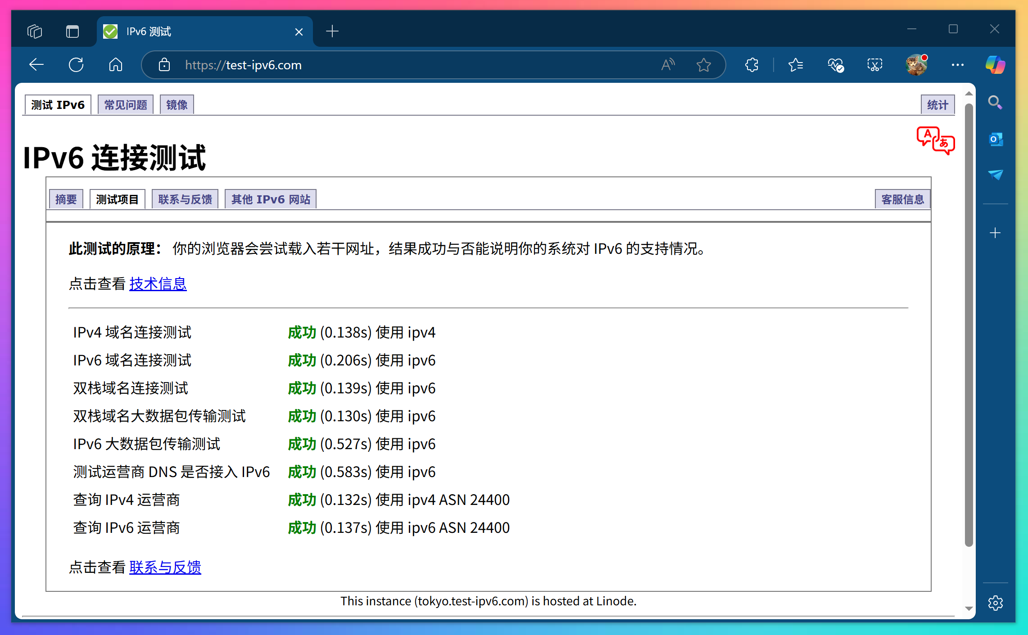
Task: Open site information via the lock icon
Action: [x=164, y=64]
